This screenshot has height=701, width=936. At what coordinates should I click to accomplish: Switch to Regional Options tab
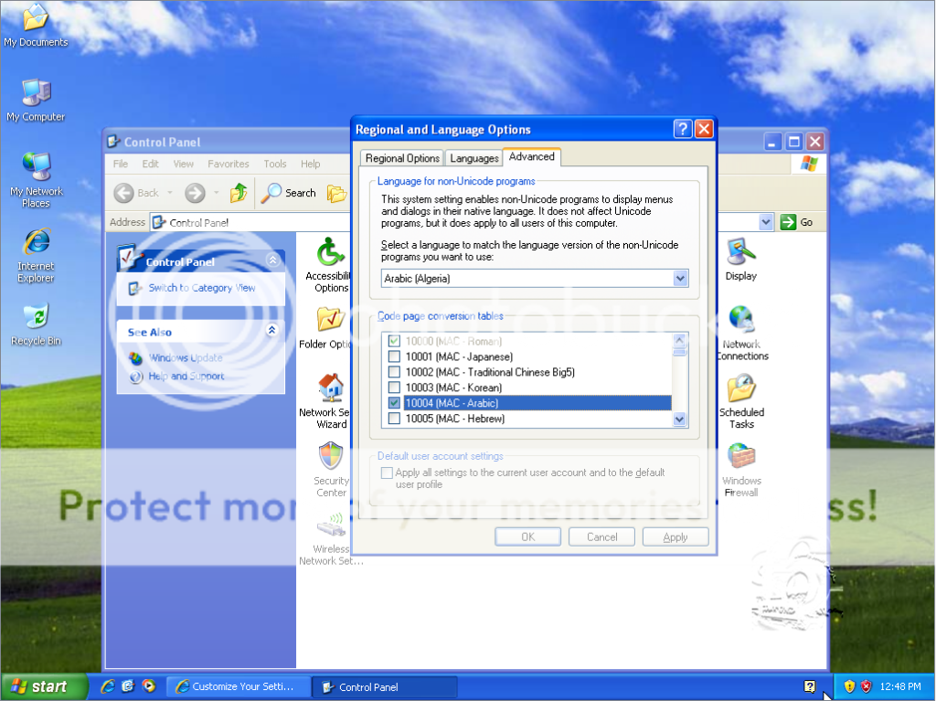click(402, 158)
